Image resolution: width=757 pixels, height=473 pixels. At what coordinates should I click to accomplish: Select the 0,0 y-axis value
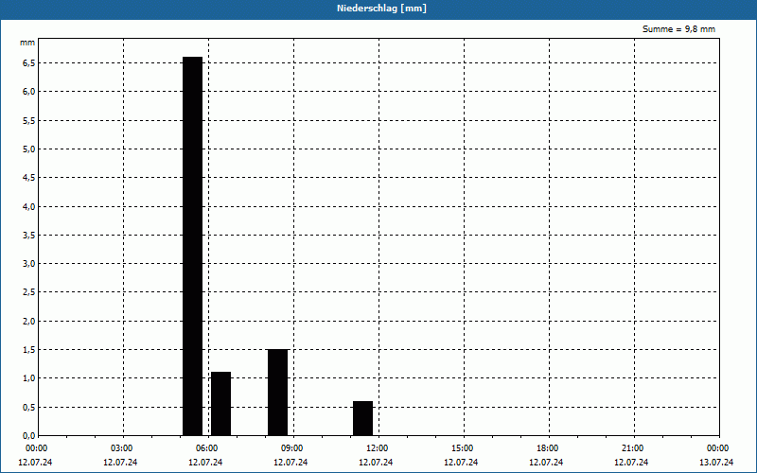(29, 435)
